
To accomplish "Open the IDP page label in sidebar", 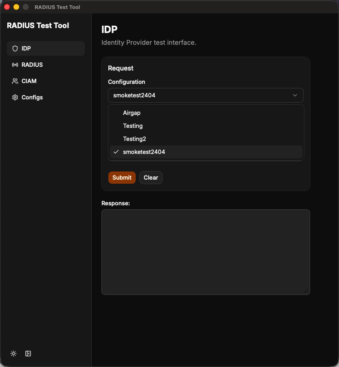I will coord(26,48).
